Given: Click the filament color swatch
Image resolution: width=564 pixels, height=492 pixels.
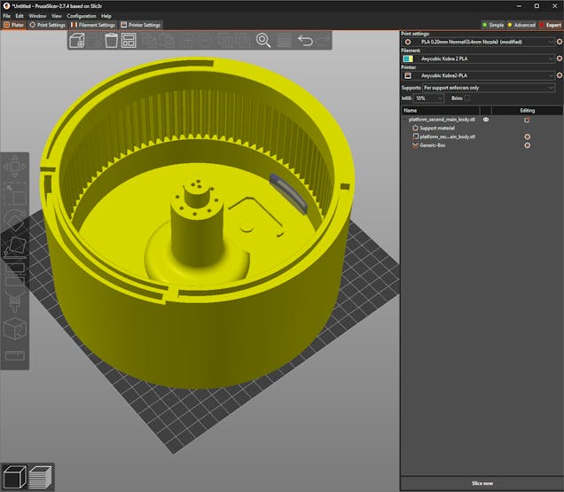Looking at the screenshot, I should [x=407, y=59].
